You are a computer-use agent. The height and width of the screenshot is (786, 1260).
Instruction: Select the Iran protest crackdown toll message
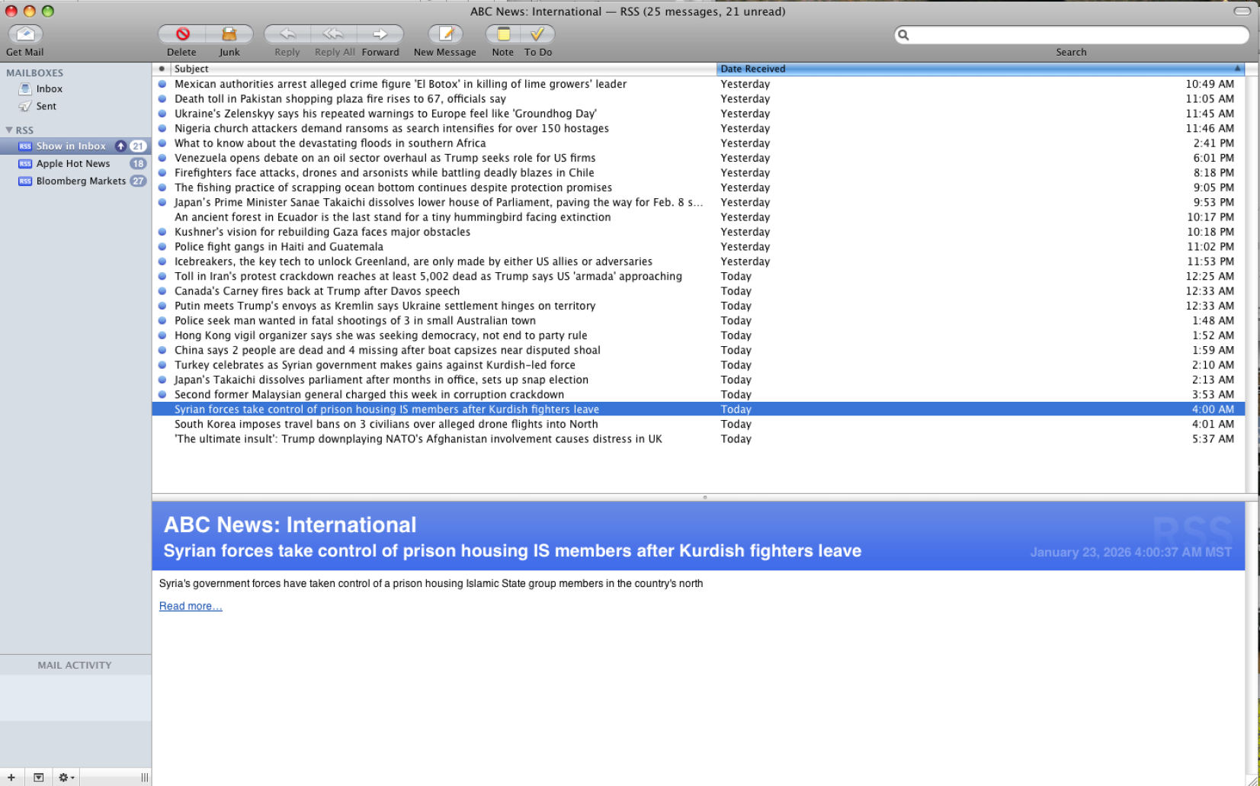click(698, 277)
